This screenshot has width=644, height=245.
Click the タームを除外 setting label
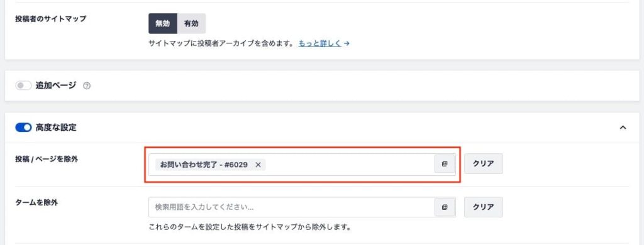pos(36,202)
